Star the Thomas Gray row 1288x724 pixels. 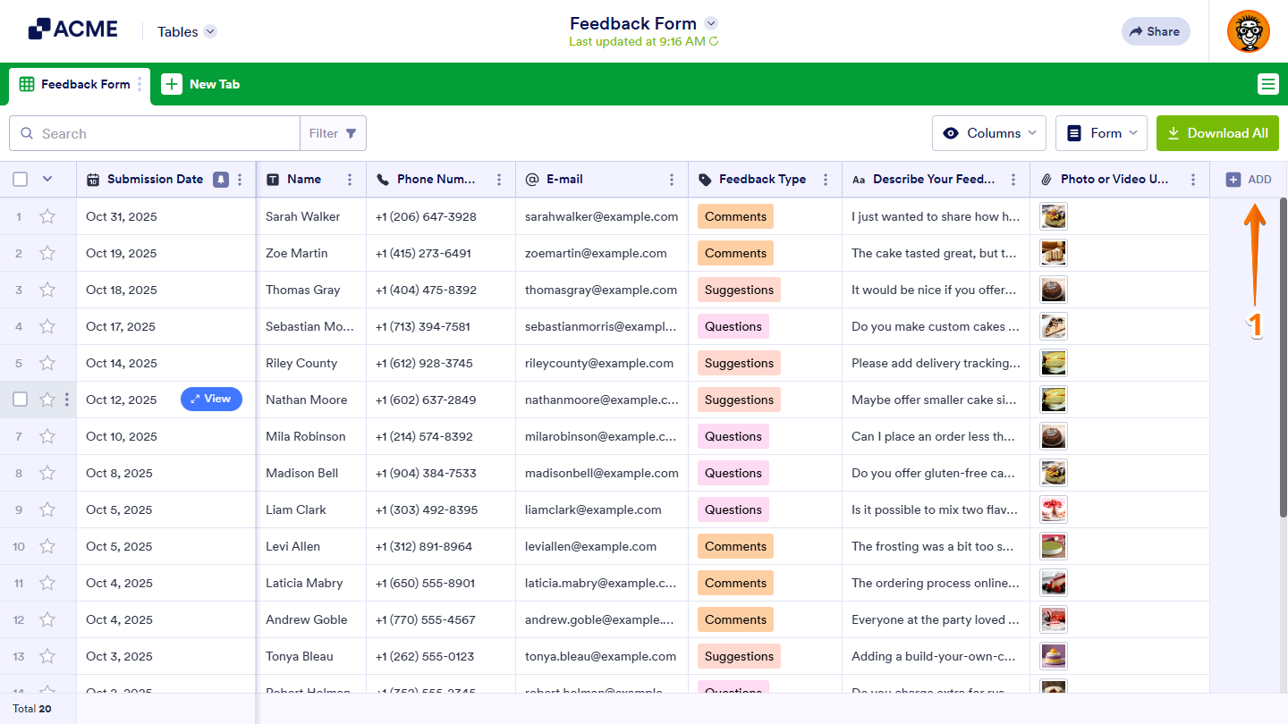tap(47, 290)
